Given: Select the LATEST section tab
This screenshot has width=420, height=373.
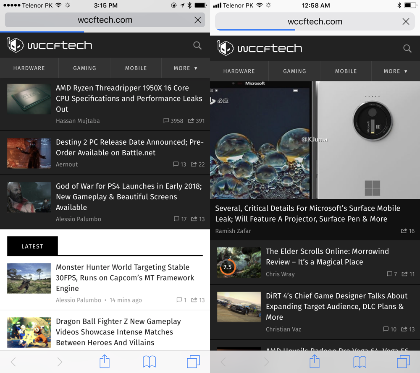Looking at the screenshot, I should click(x=32, y=246).
